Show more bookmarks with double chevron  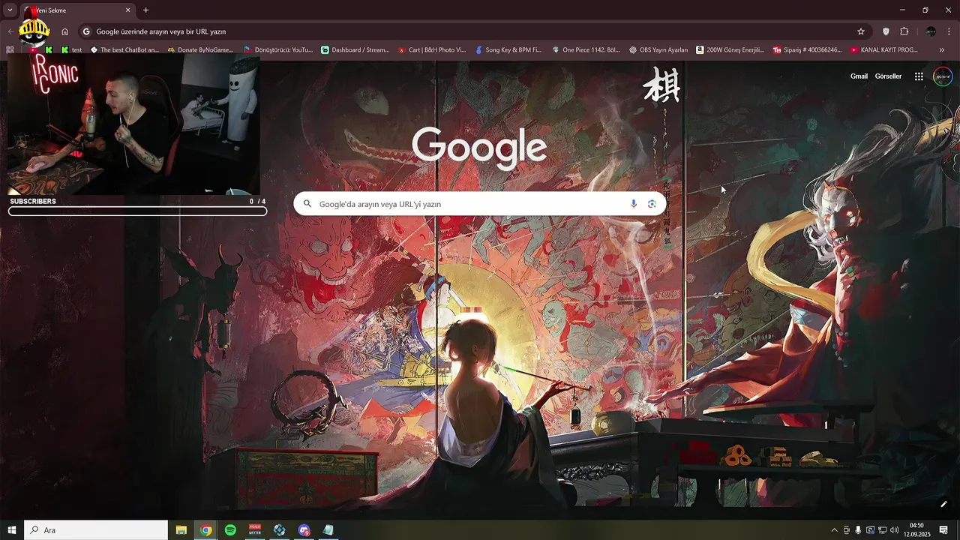point(942,49)
